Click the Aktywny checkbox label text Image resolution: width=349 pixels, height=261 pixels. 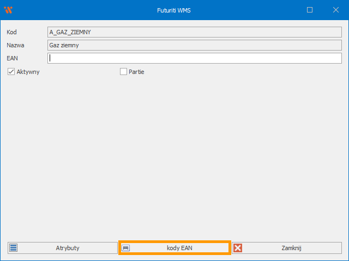[28, 72]
